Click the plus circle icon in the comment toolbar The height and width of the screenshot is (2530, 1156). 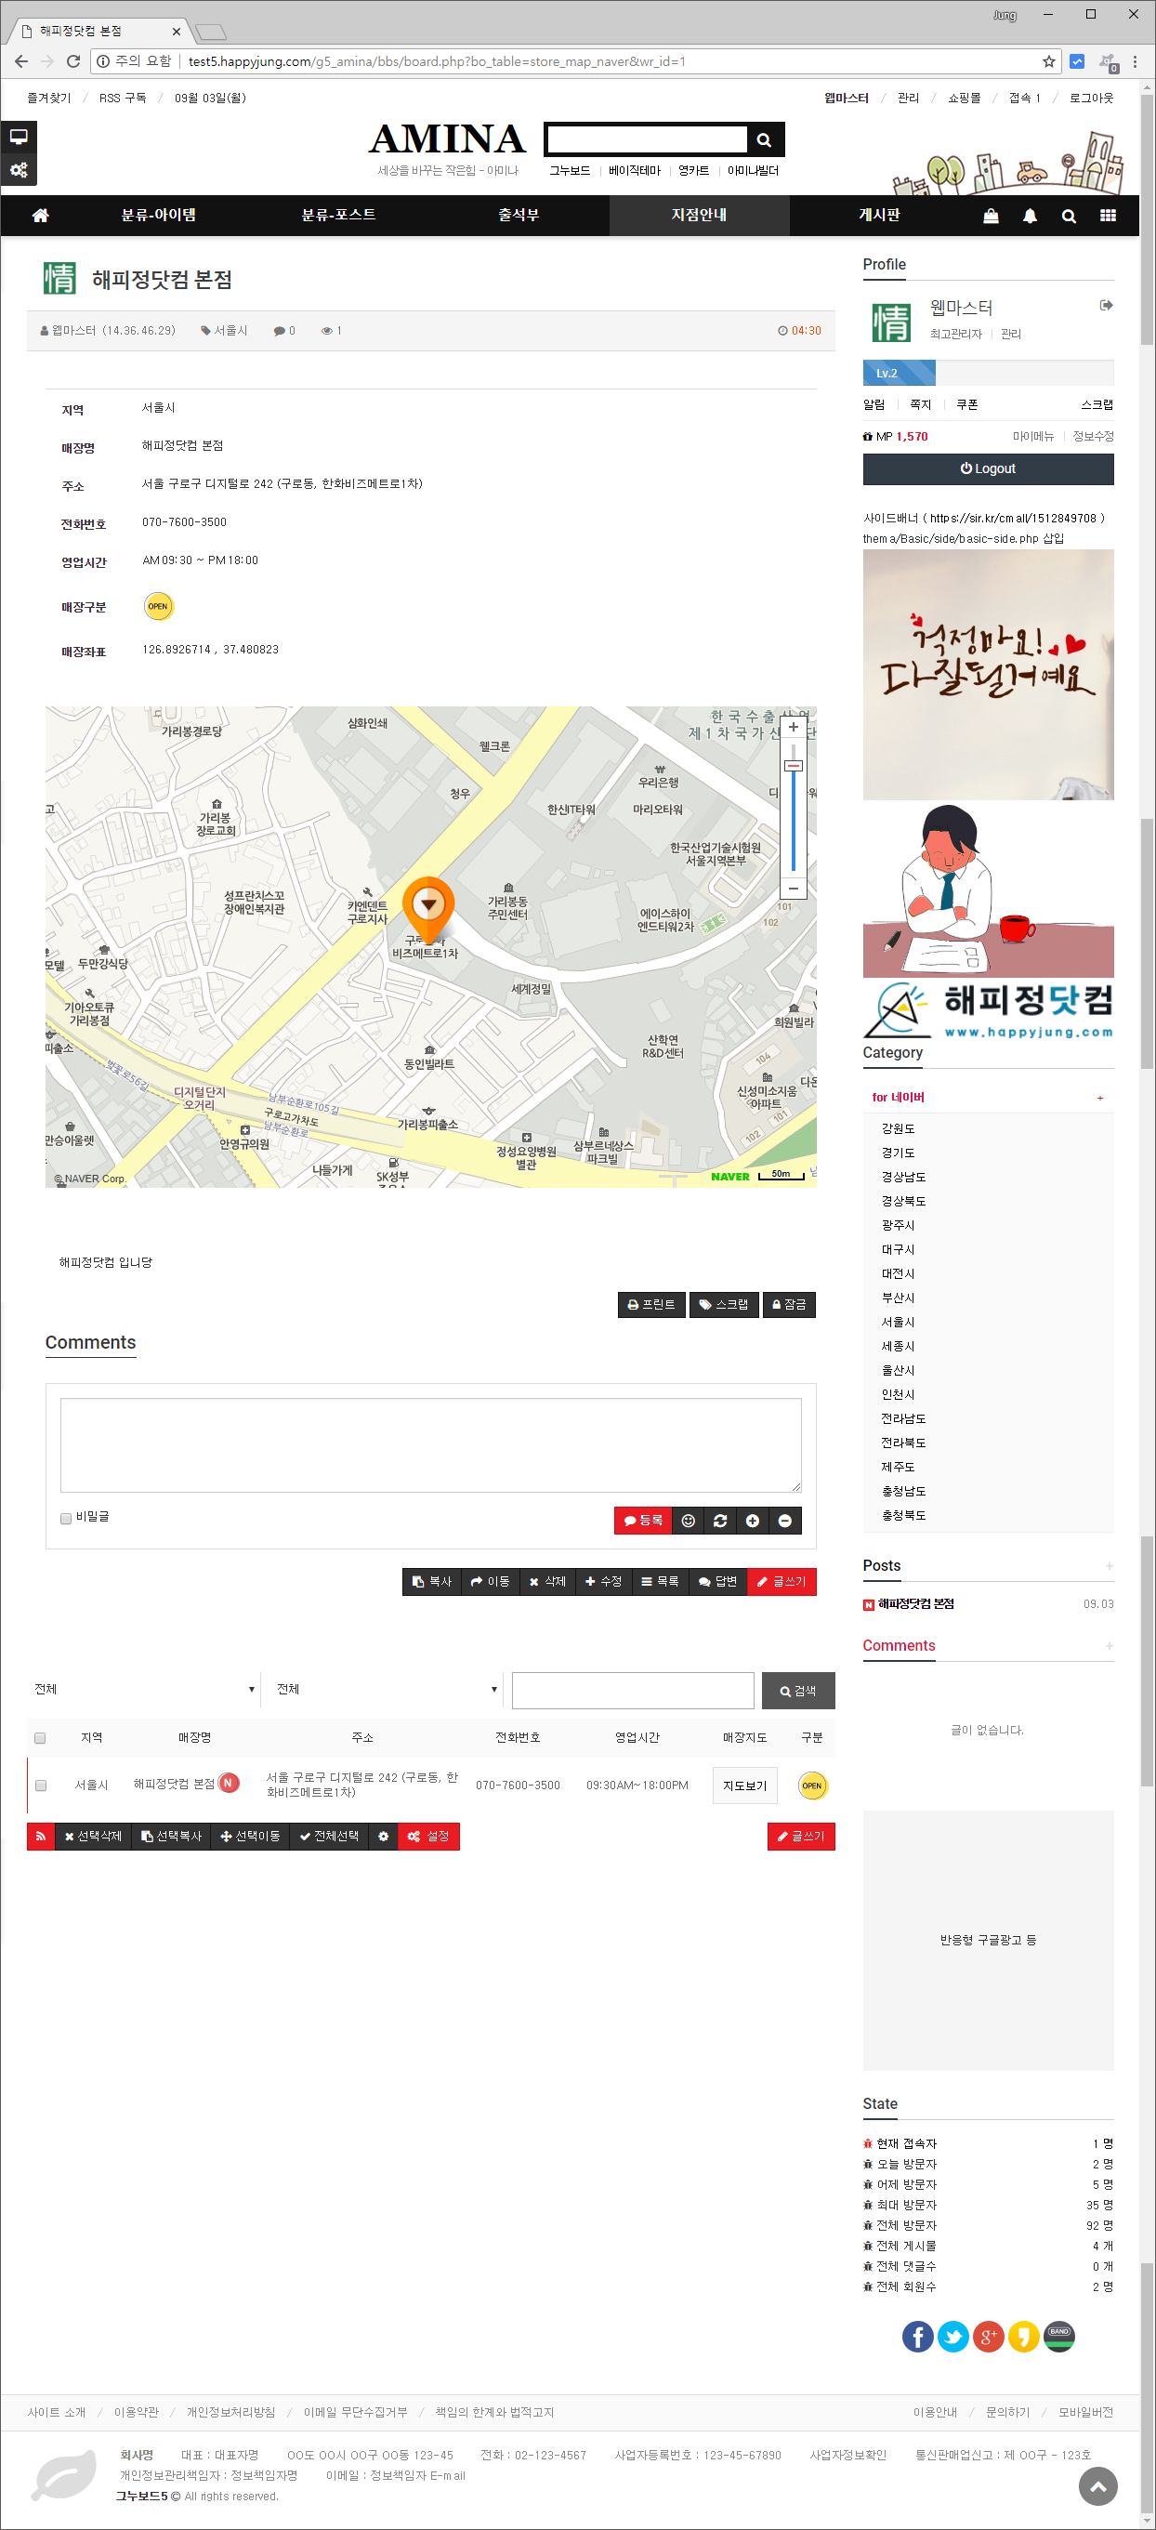click(753, 1521)
